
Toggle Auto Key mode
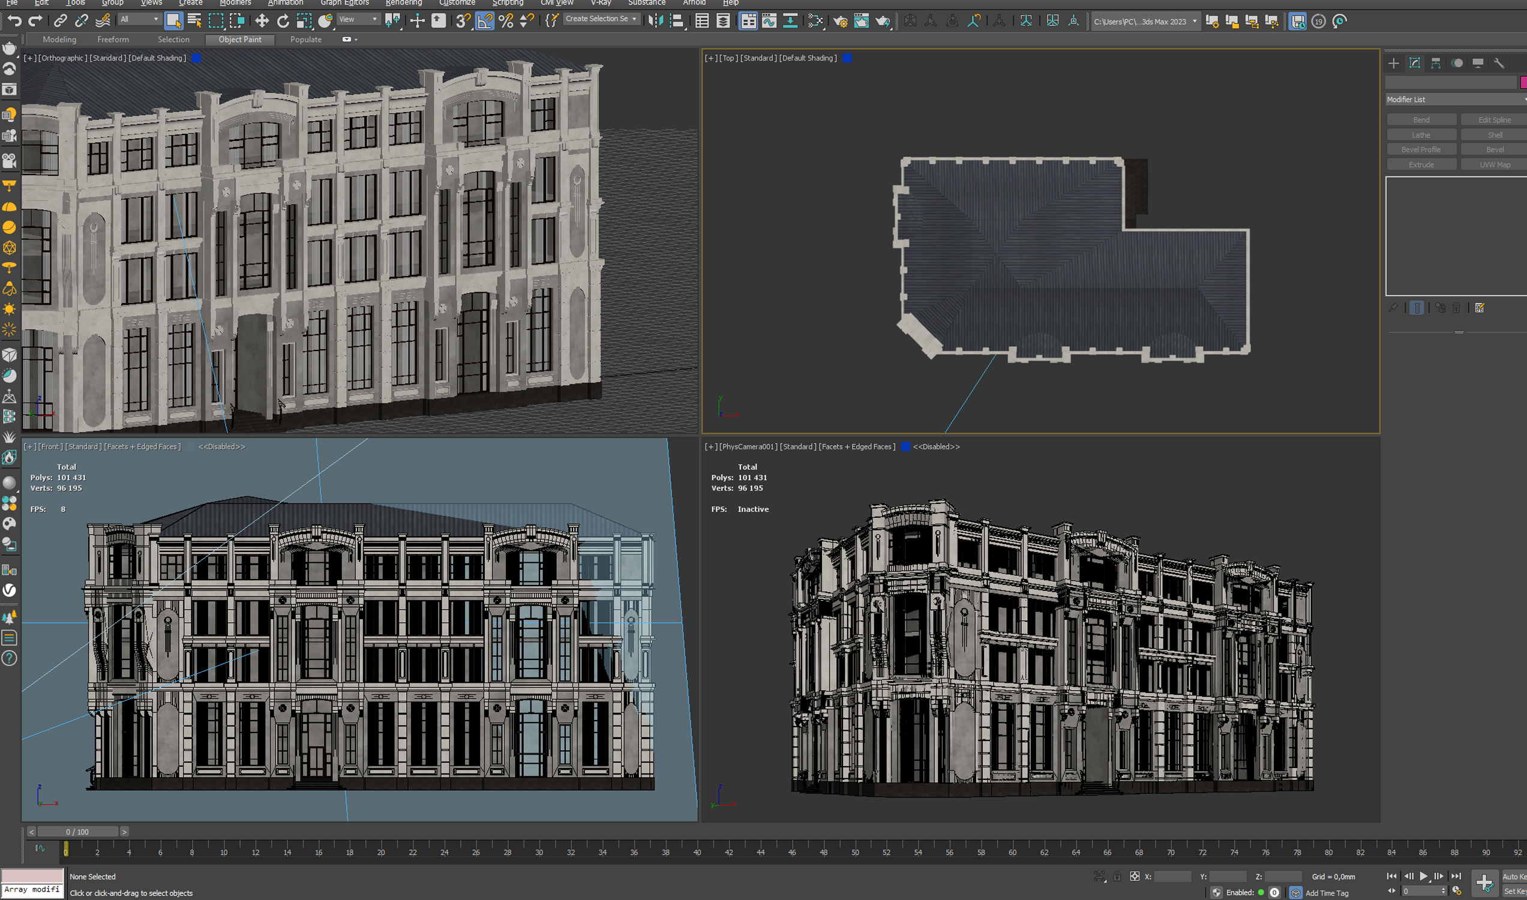point(1515,877)
